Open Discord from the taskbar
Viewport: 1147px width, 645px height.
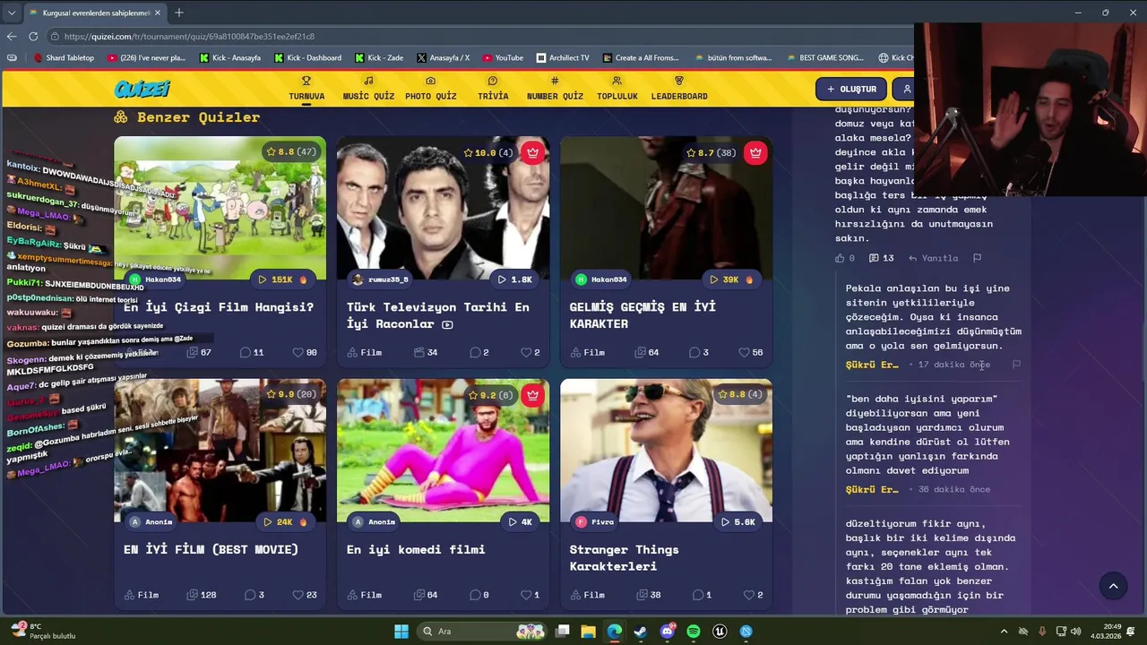668,632
